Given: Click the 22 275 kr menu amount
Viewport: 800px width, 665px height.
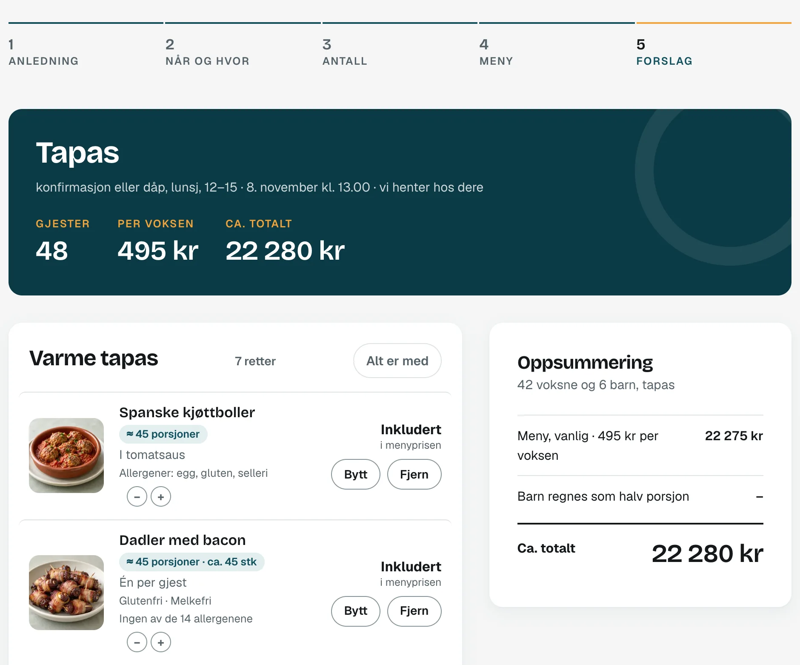Looking at the screenshot, I should click(x=734, y=436).
